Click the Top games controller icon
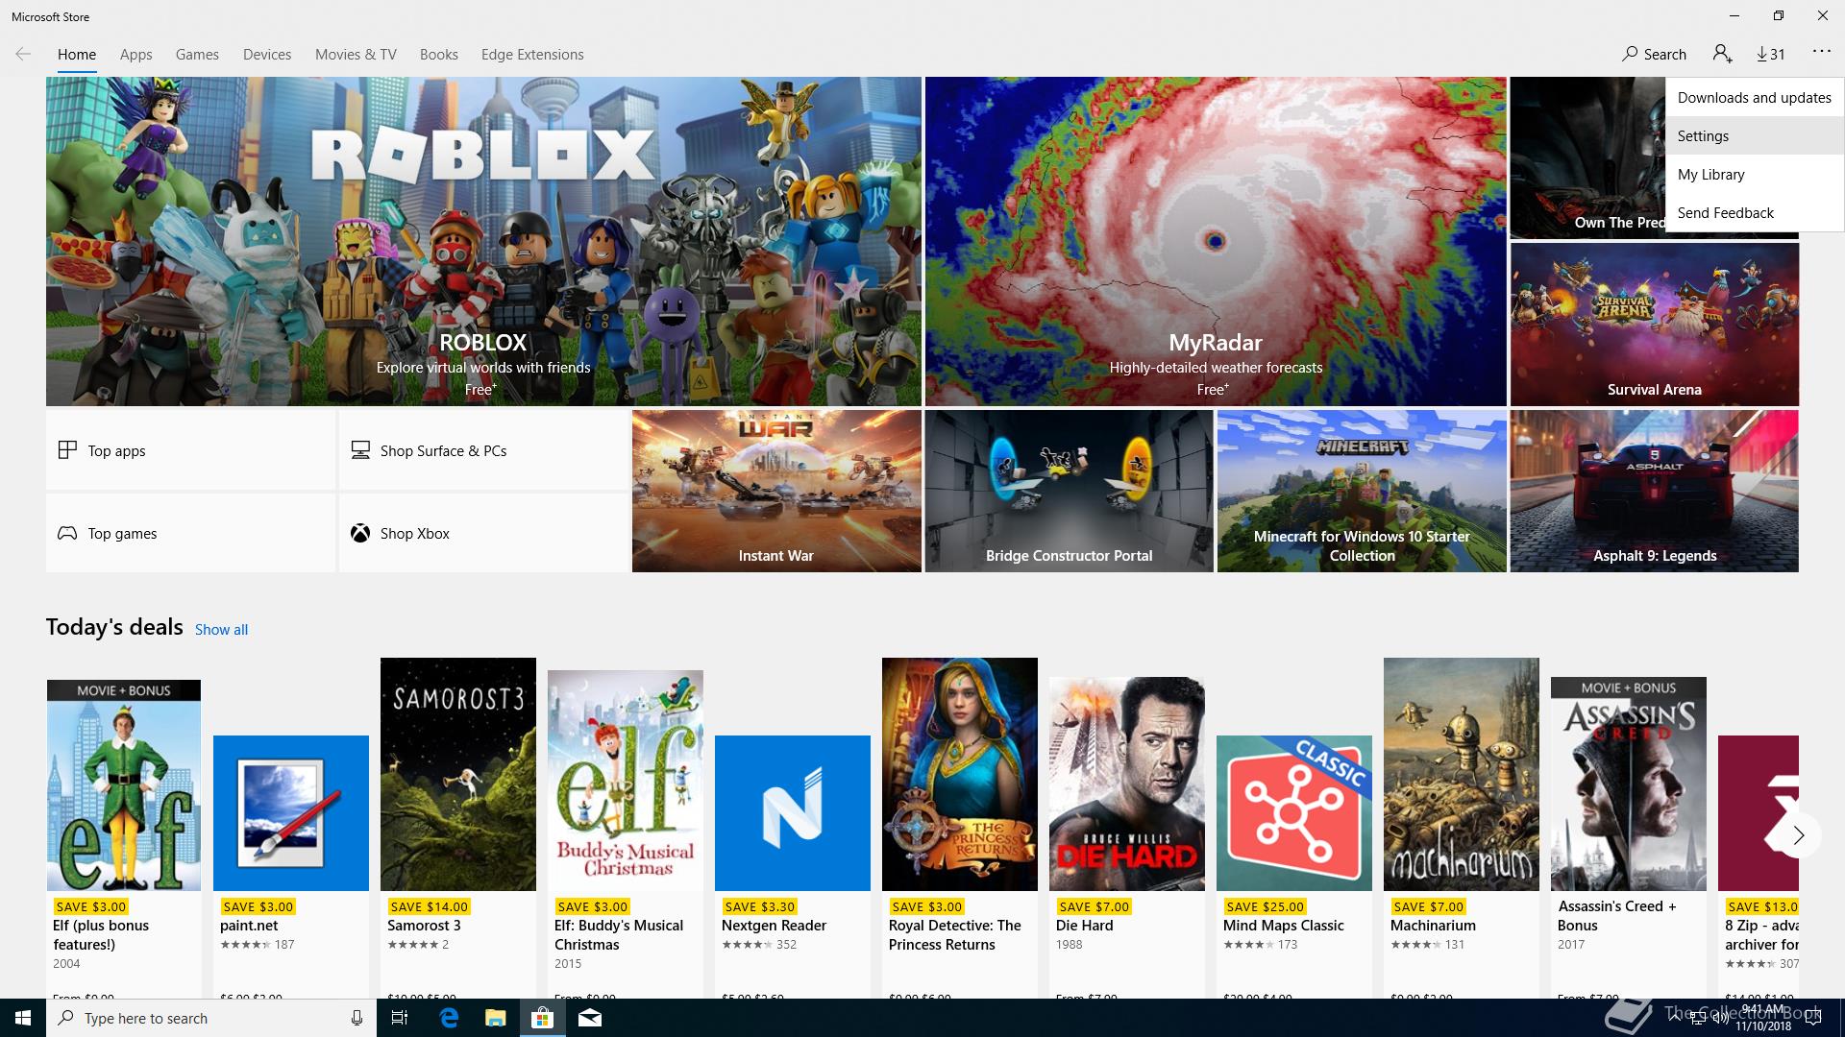Viewport: 1845px width, 1037px height. (67, 533)
